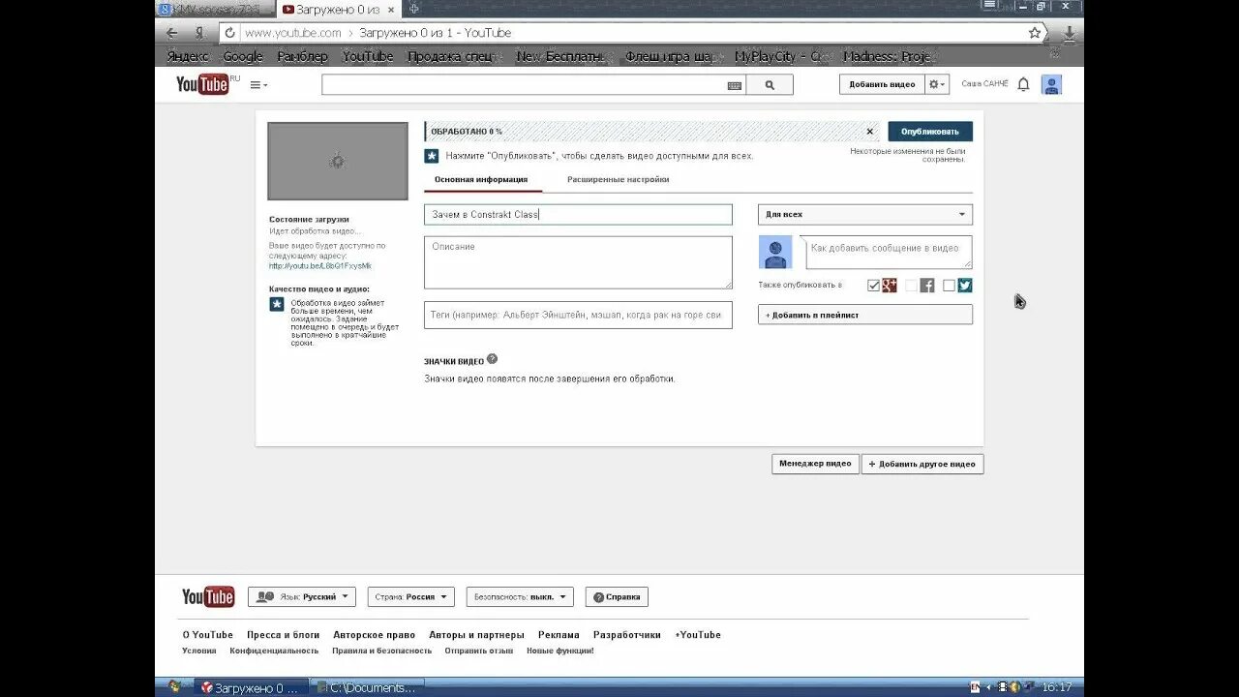Click the Facebook share icon
The height and width of the screenshot is (697, 1239).
(x=926, y=285)
